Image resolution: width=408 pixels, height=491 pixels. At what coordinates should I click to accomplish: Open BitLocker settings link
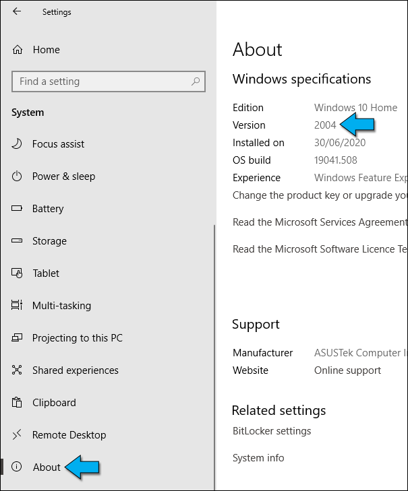pyautogui.click(x=272, y=431)
